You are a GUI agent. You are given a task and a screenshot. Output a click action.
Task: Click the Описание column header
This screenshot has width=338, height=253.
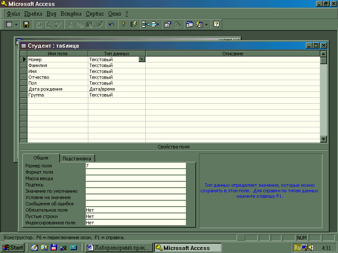[233, 54]
